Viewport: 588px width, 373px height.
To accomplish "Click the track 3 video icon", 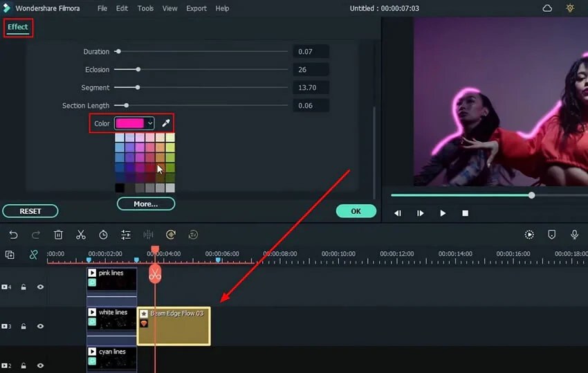I will click(5, 327).
